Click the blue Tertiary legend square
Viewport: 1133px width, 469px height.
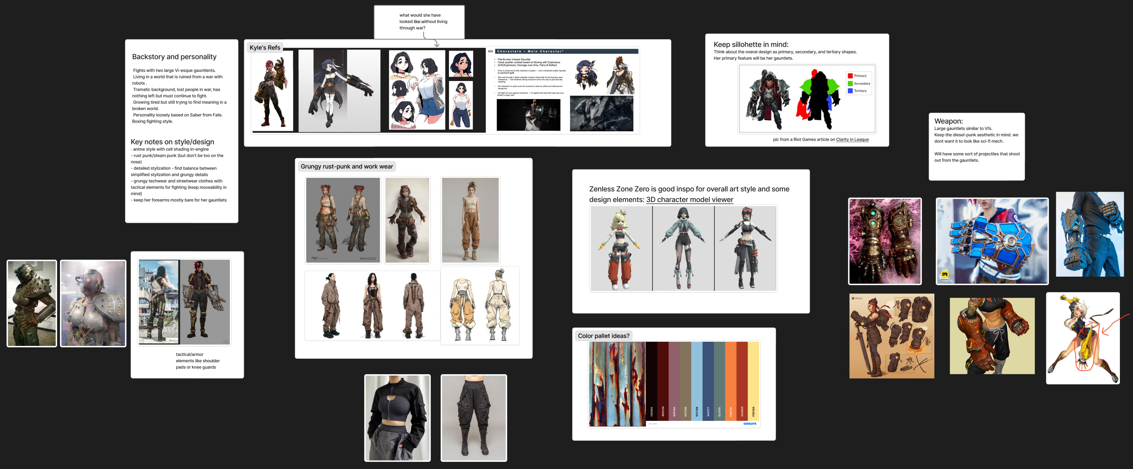tap(850, 91)
